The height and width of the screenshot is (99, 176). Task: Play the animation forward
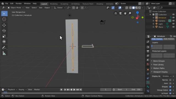74,90
